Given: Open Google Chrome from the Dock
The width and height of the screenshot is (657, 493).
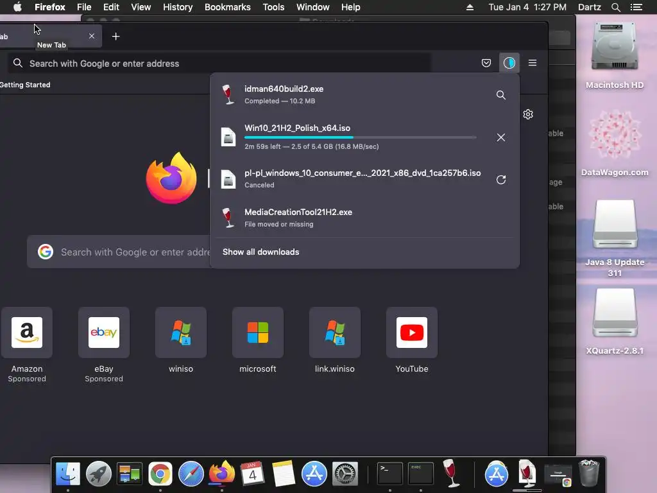Looking at the screenshot, I should coord(160,474).
